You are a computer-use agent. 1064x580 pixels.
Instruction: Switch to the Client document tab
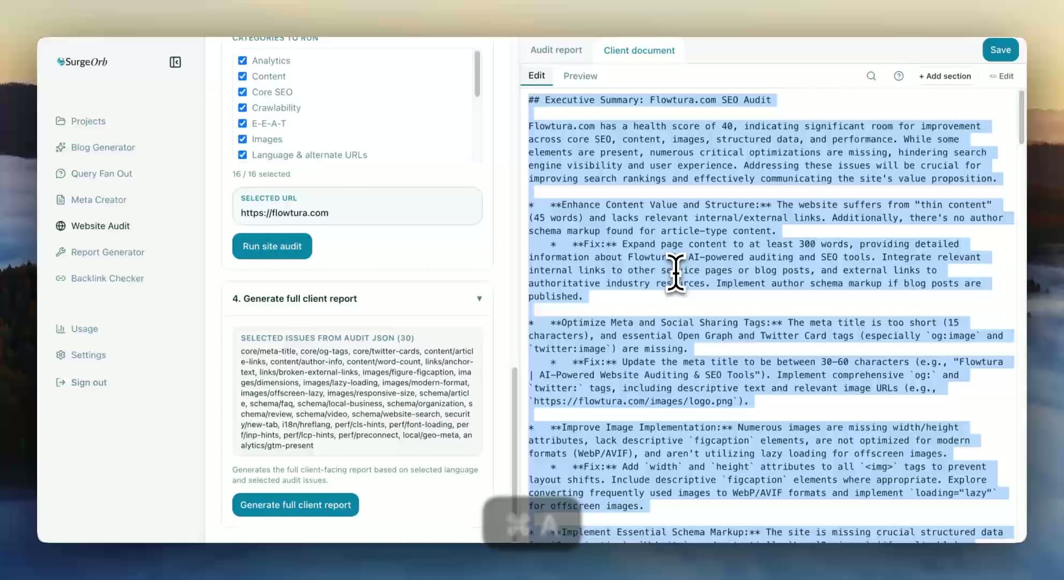pyautogui.click(x=639, y=50)
